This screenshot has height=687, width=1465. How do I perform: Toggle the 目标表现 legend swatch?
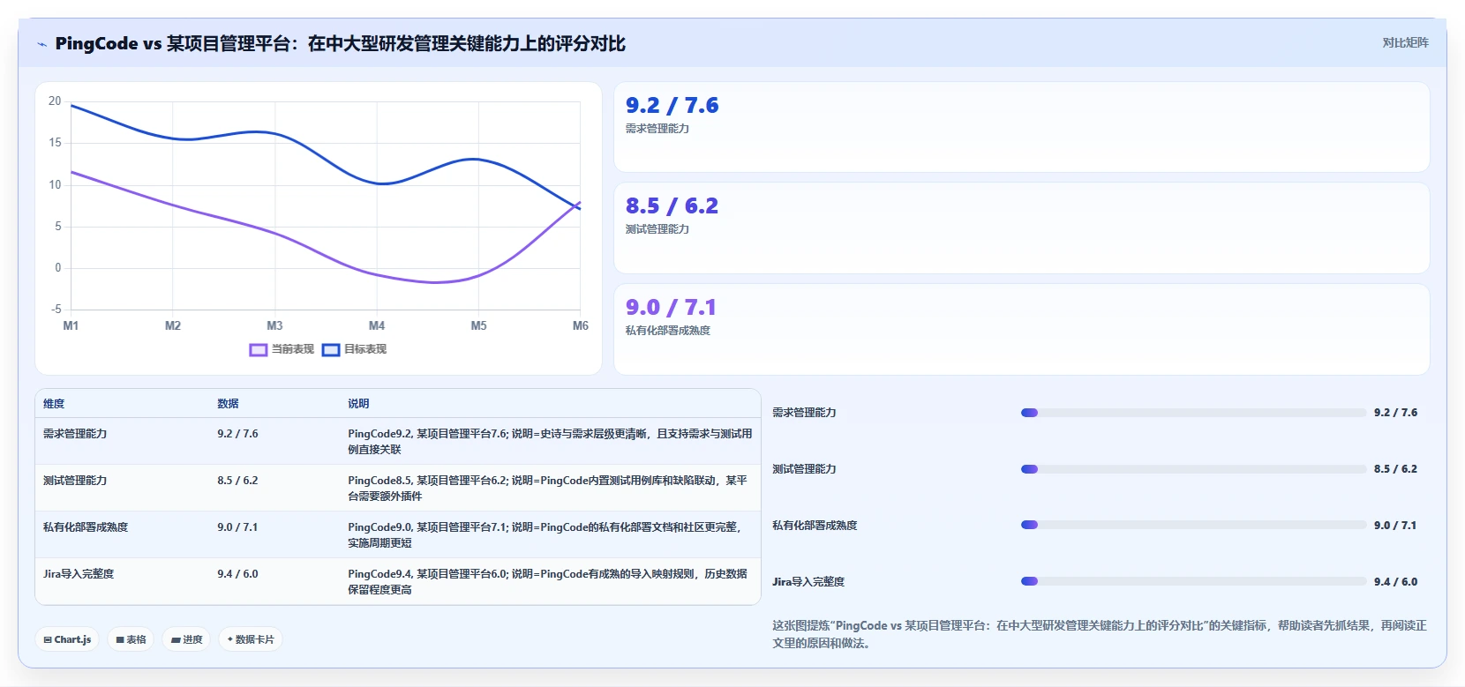[x=331, y=350]
